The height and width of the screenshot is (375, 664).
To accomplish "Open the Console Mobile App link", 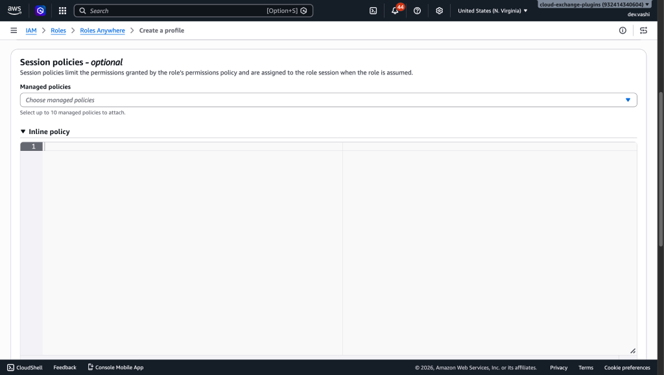I will pyautogui.click(x=115, y=367).
